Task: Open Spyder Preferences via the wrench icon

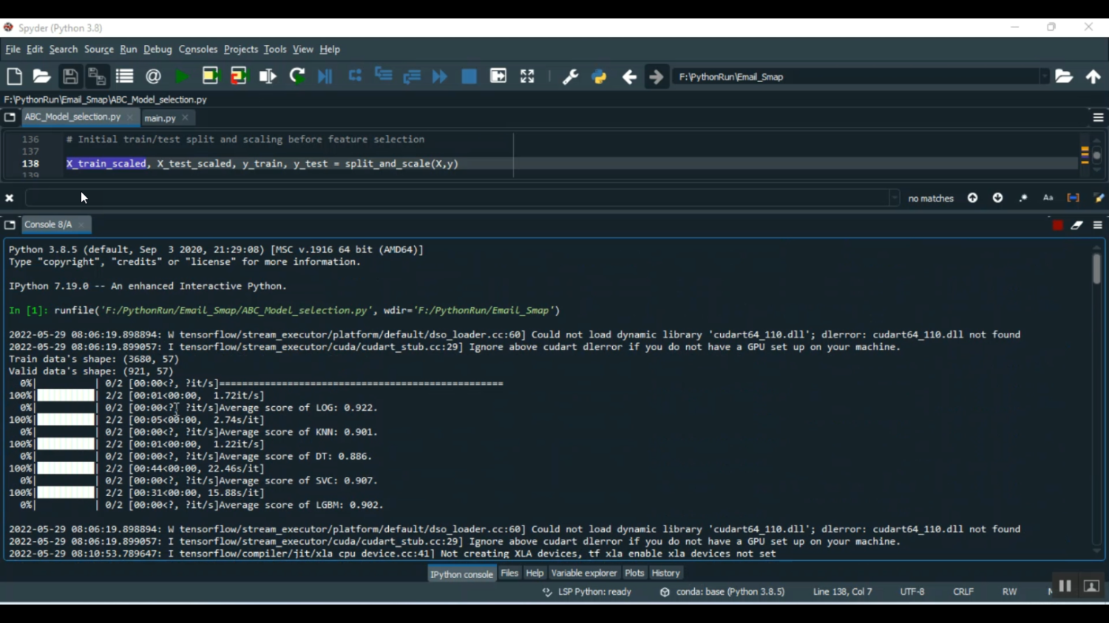Action: pyautogui.click(x=570, y=76)
